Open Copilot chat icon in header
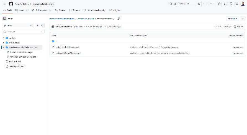 pyautogui.click(x=199, y=4)
